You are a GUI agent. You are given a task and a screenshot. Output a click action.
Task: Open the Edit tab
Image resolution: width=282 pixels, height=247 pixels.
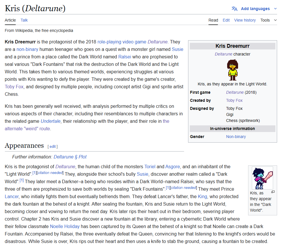(x=226, y=20)
